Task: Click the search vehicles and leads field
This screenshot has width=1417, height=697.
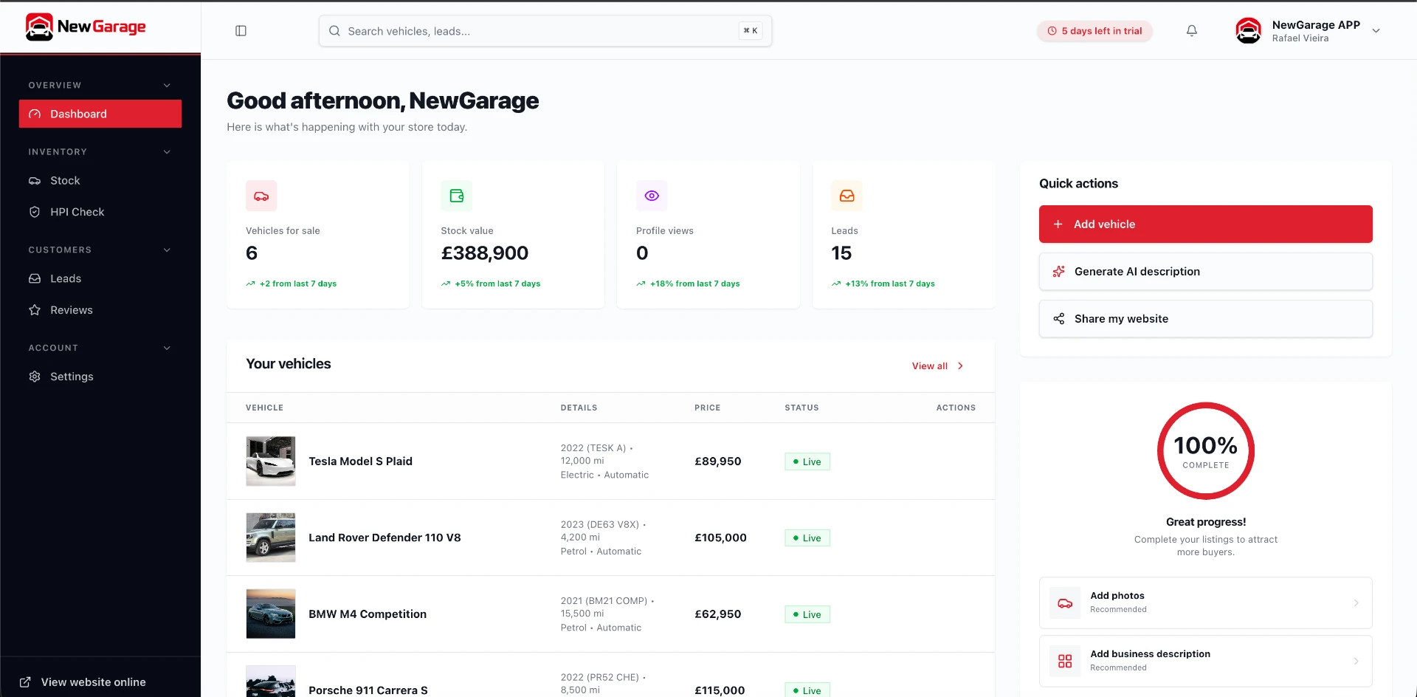Action: click(545, 31)
